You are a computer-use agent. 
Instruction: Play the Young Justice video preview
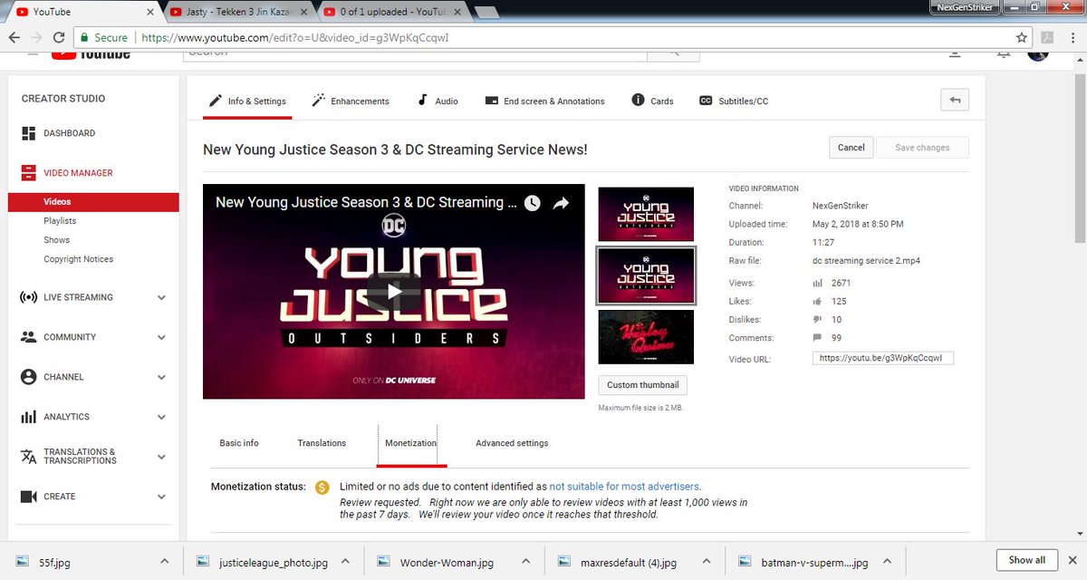[393, 291]
